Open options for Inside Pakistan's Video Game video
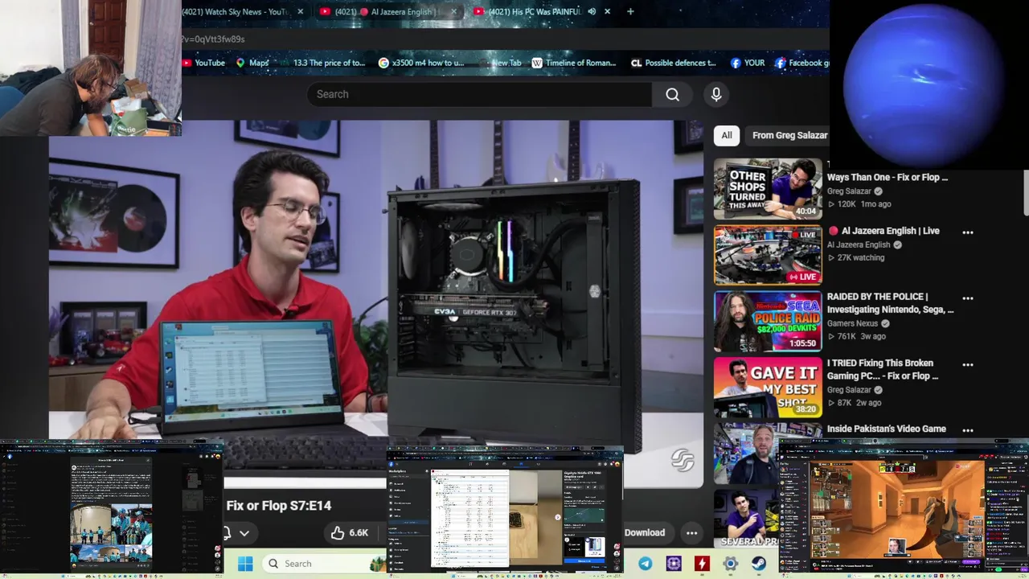 pos(968,430)
